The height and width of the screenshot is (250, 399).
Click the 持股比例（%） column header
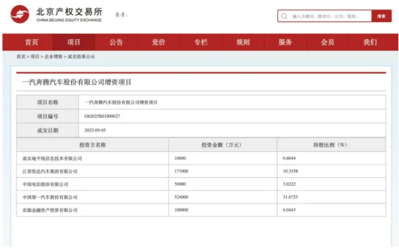[331, 145]
